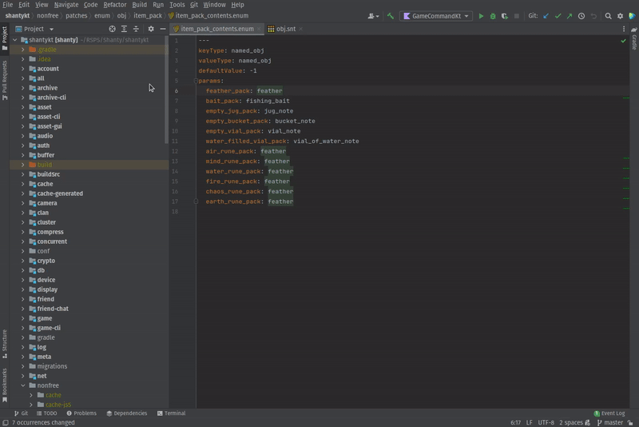
Task: Click the Git update project arrow
Action: click(x=546, y=16)
